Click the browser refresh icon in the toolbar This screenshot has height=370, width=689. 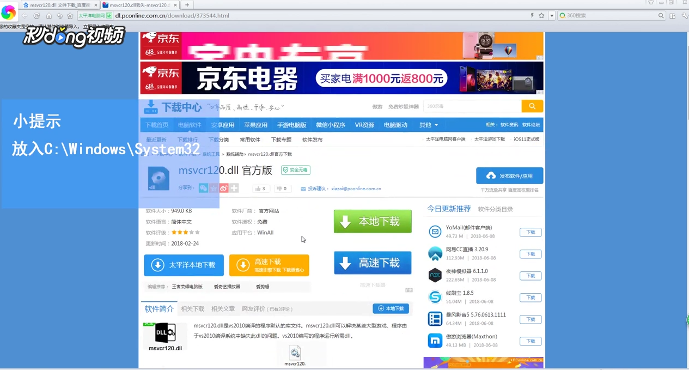click(36, 15)
